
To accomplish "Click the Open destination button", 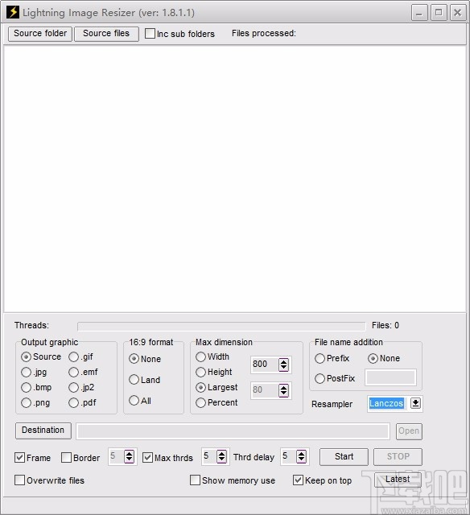I will click(x=409, y=431).
